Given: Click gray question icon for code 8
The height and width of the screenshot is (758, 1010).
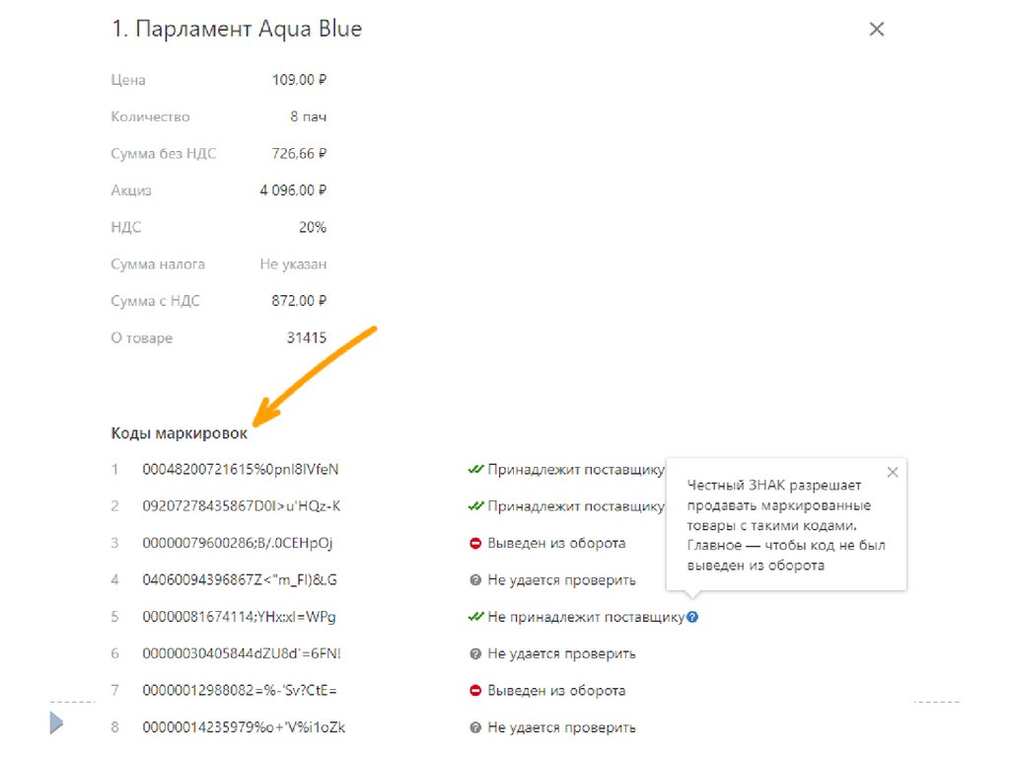Looking at the screenshot, I should (x=475, y=727).
